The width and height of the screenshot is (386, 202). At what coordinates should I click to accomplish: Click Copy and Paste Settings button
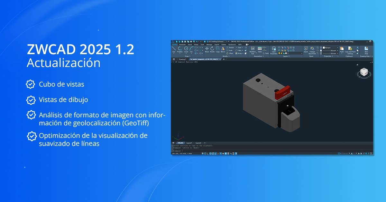click(350, 50)
